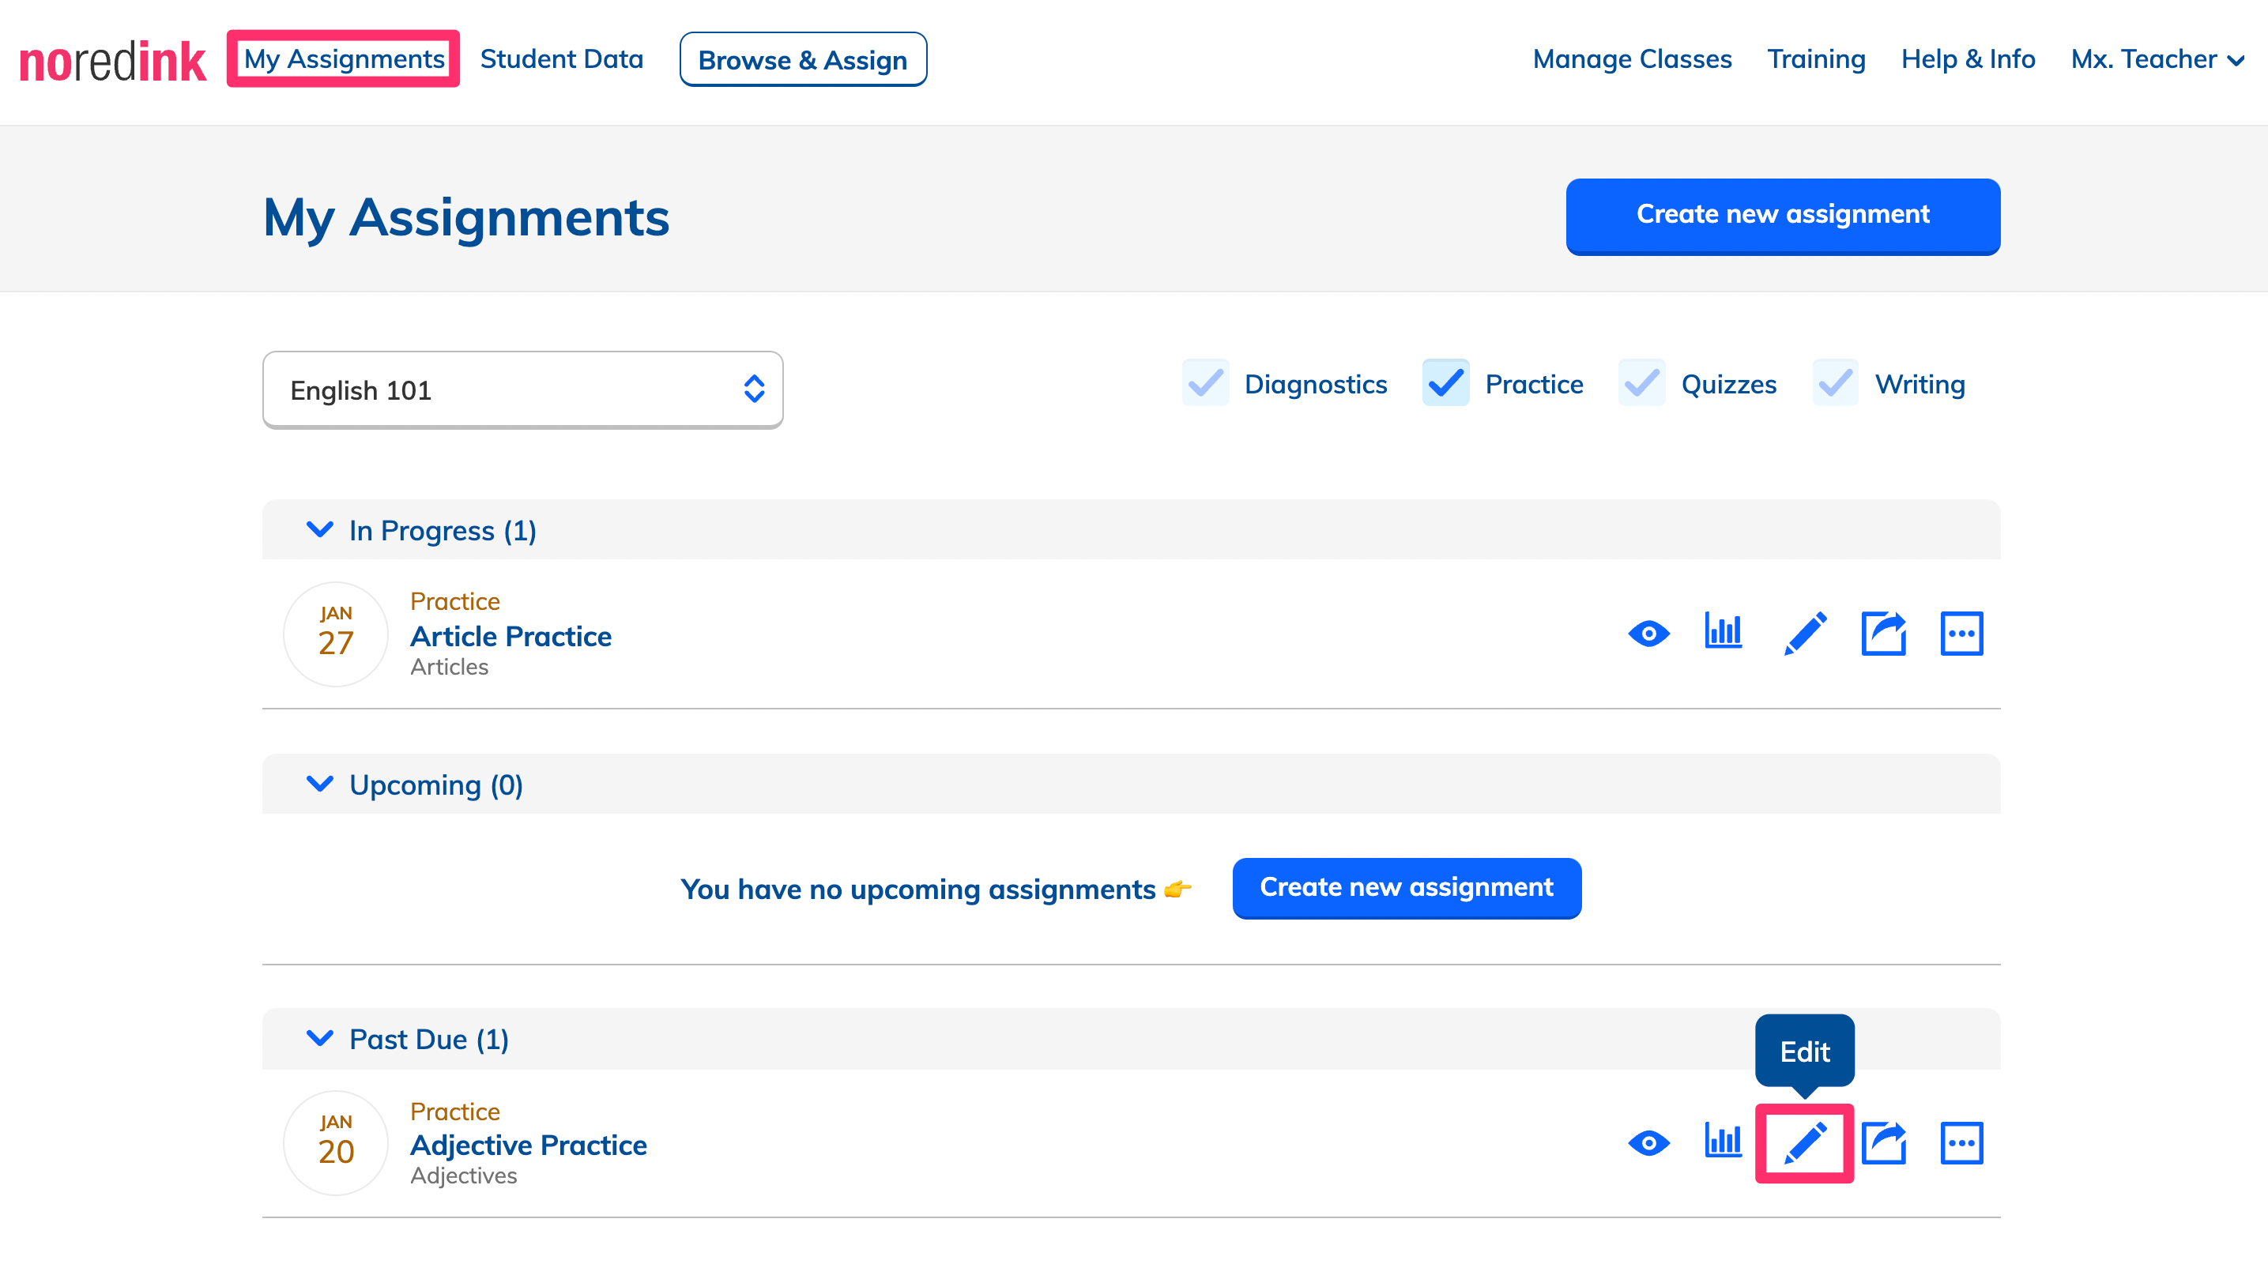This screenshot has width=2268, height=1264.
Task: Click the bar chart icon on Adjective Practice
Action: click(x=1725, y=1141)
